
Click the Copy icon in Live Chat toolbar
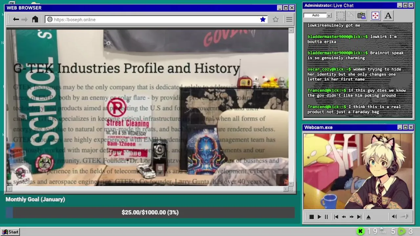[351, 15]
